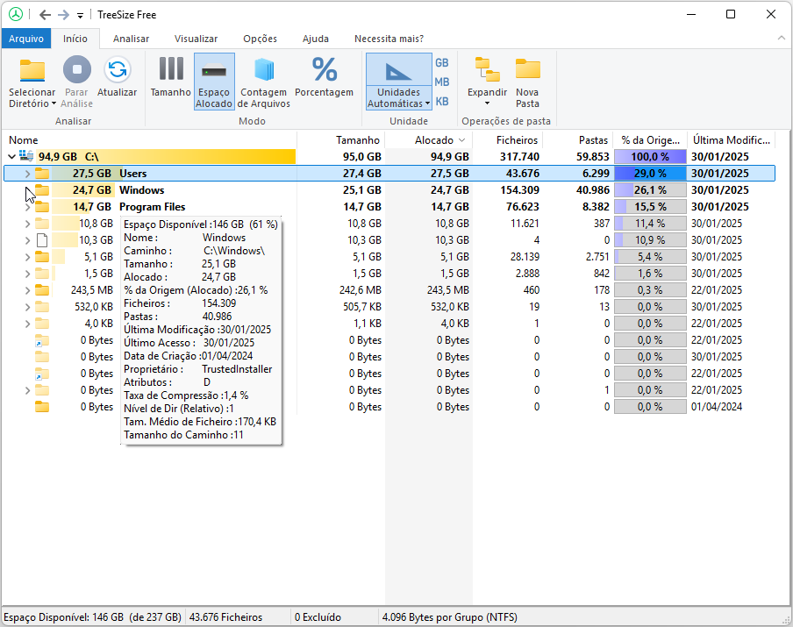Image resolution: width=793 pixels, height=627 pixels.
Task: Switch to Tamanho size mode
Action: click(171, 75)
